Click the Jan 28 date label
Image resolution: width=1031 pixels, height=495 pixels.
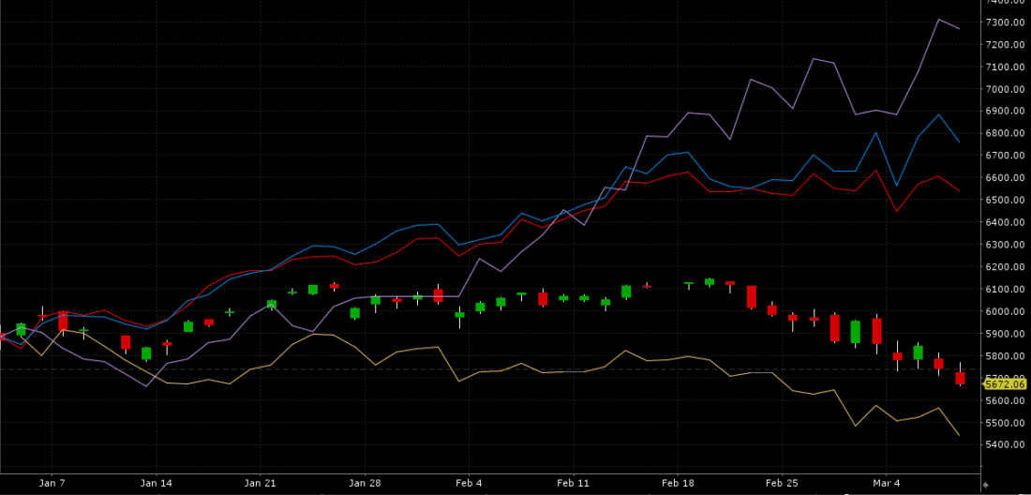click(365, 483)
